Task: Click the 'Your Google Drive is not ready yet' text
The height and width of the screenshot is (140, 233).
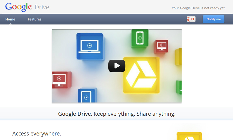Action: [198, 8]
